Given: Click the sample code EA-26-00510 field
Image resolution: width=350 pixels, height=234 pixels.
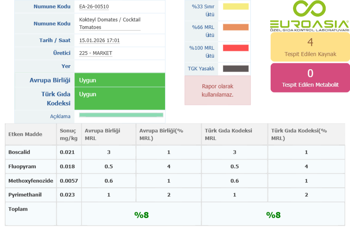Looking at the screenshot, I should pyautogui.click(x=94, y=7).
